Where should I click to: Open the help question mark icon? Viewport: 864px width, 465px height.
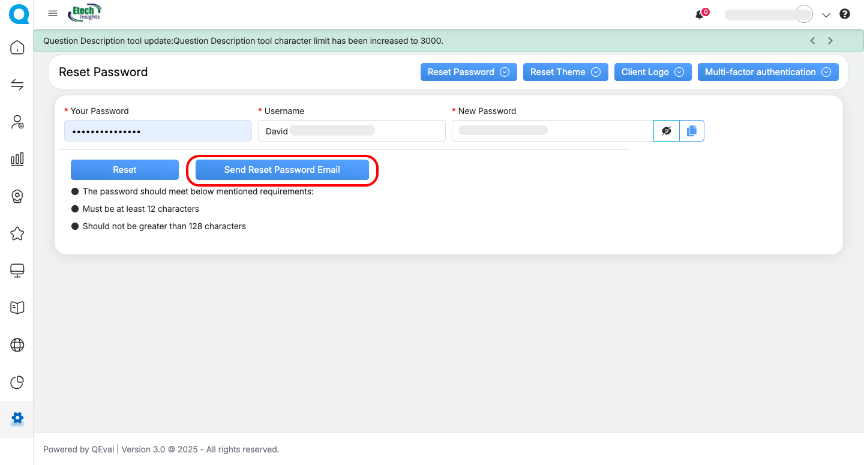point(845,14)
